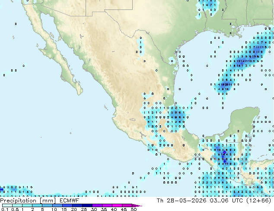The width and height of the screenshot is (274, 211).
Task: Click the '25' legend value
Action: tap(84, 209)
